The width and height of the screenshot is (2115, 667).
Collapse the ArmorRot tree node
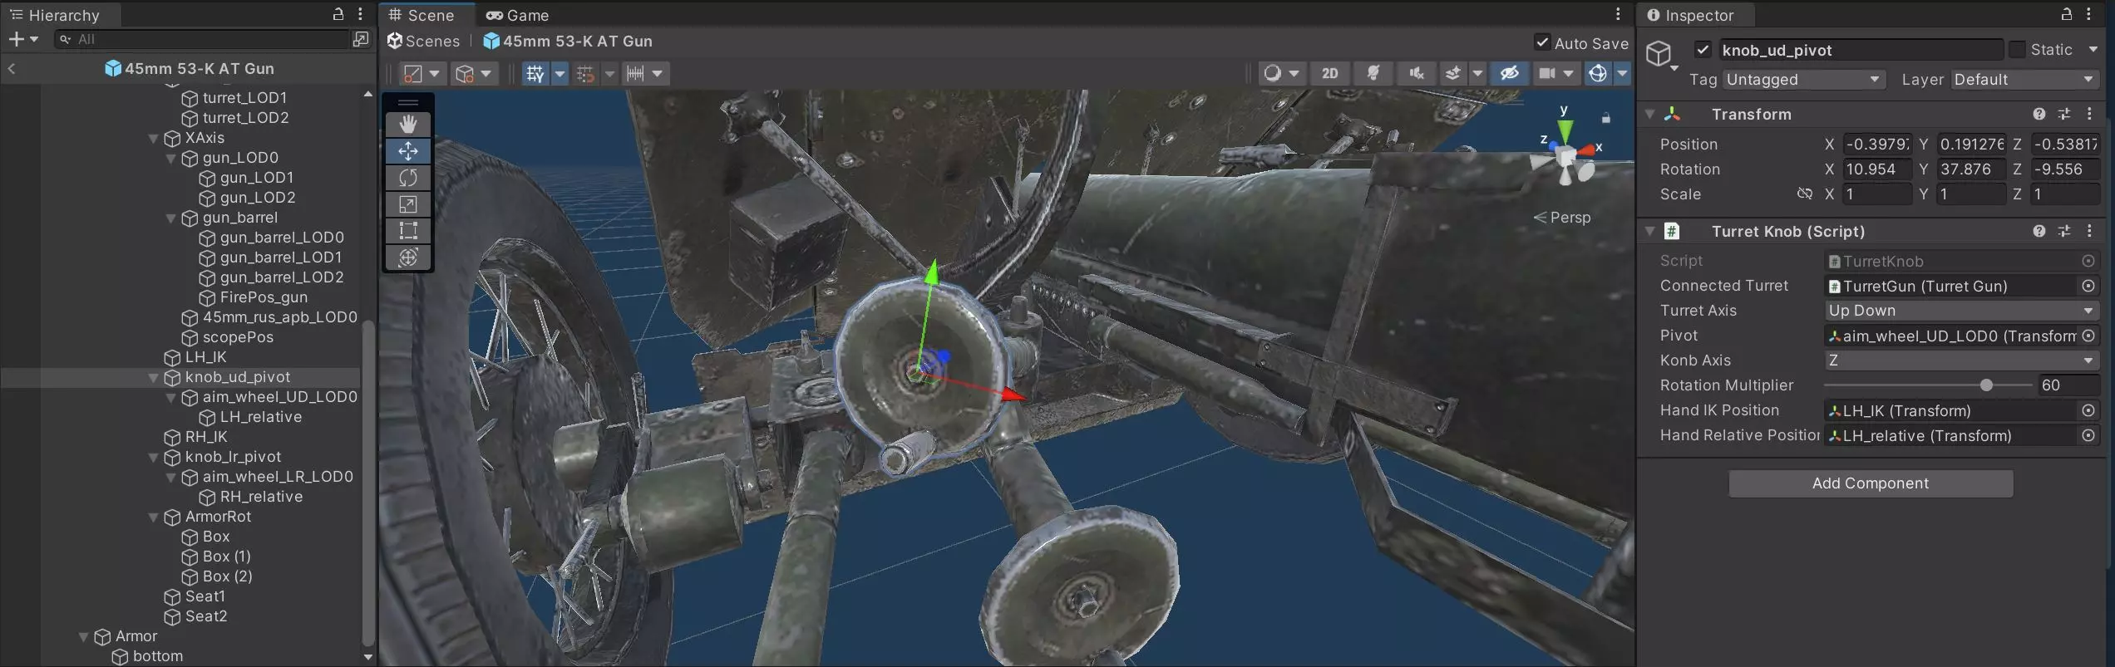[153, 517]
